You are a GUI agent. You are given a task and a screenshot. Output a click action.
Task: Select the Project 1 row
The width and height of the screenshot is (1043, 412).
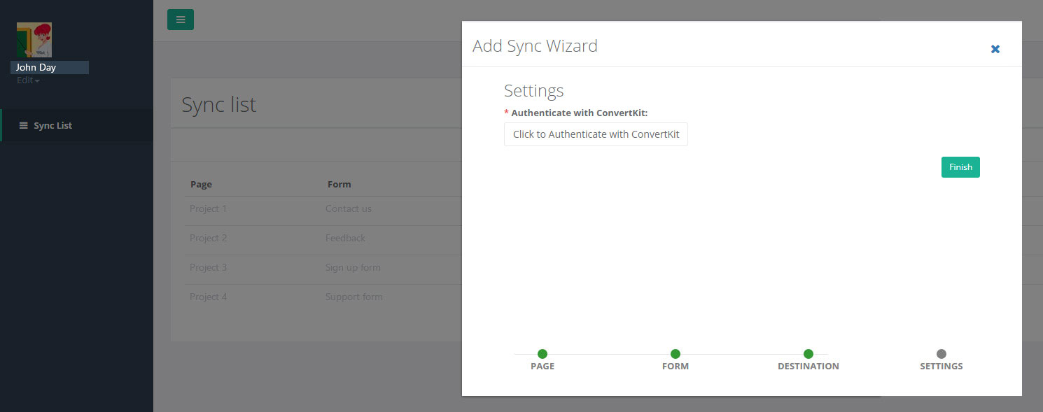coord(209,208)
